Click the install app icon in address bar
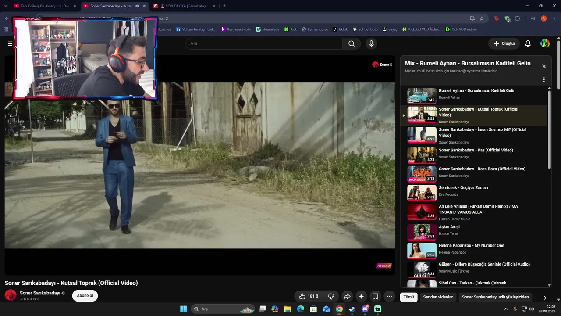Image resolution: width=561 pixels, height=316 pixels. click(472, 18)
